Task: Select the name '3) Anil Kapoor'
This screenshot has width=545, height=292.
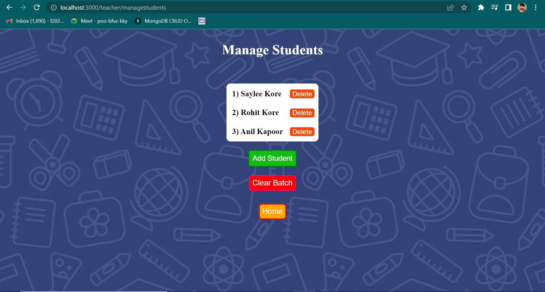Action: pyautogui.click(x=257, y=132)
